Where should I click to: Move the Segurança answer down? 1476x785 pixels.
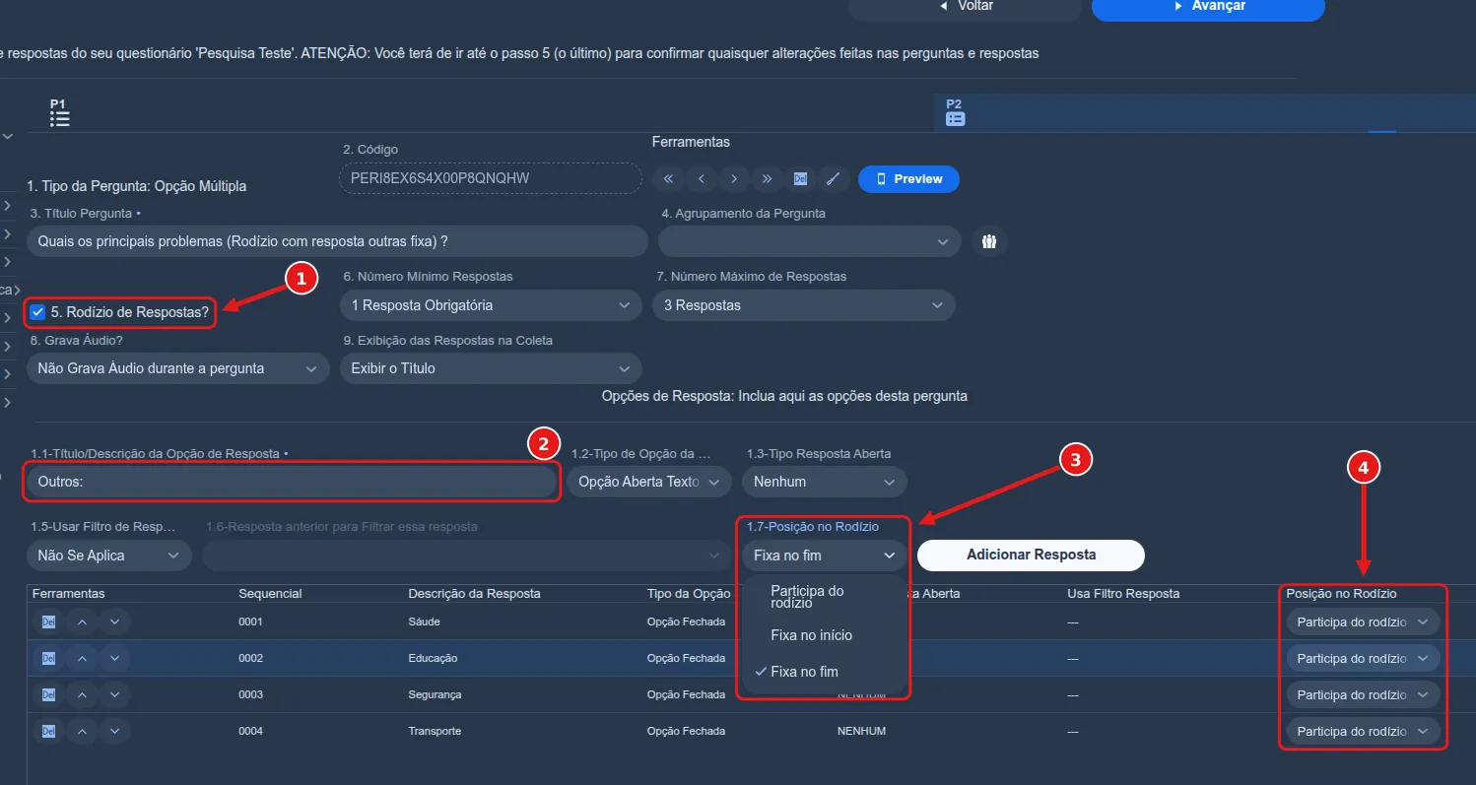tap(114, 695)
